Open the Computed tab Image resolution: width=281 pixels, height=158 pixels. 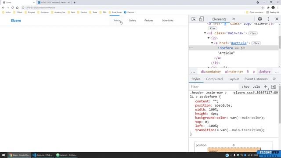(x=214, y=79)
